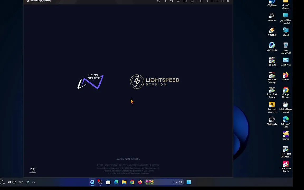This screenshot has height=190, width=304.
Task: Open Edge browser from the taskbar
Action: pos(116,182)
